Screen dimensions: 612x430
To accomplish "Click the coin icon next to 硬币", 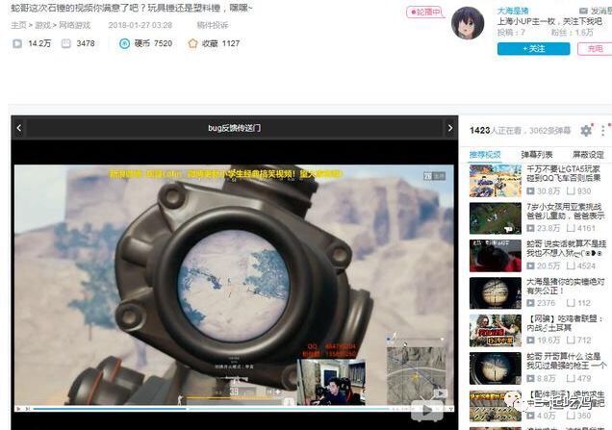I will 124,43.
